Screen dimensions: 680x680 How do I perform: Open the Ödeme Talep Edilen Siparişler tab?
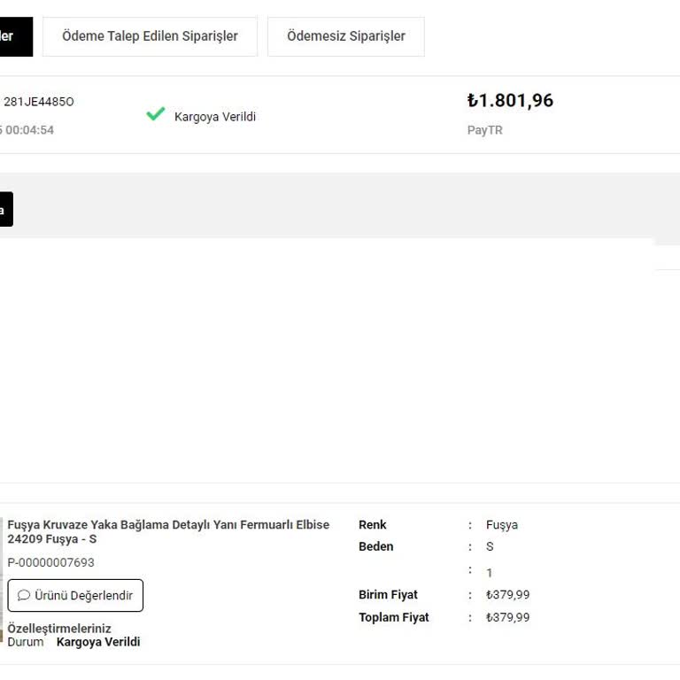[x=150, y=36]
